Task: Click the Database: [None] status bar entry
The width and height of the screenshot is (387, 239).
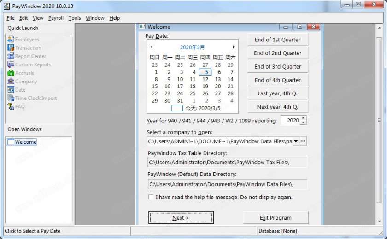Action: pos(278,231)
